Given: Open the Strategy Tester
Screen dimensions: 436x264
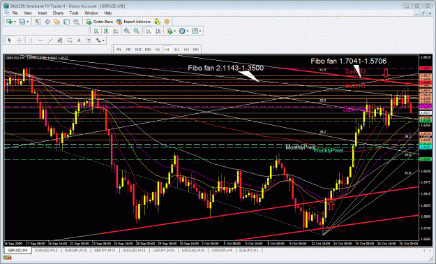Looking at the screenshot, I should pos(76,22).
